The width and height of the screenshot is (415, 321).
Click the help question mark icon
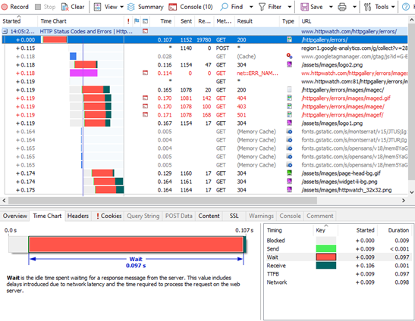point(406,7)
